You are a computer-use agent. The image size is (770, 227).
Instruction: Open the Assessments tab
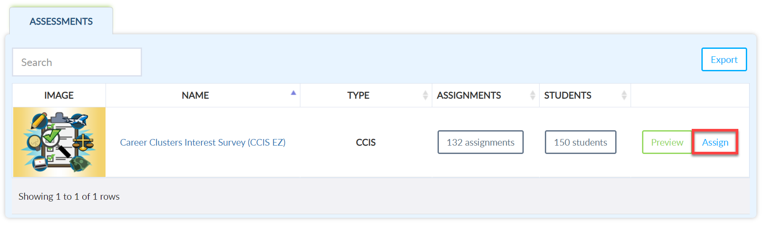click(61, 21)
